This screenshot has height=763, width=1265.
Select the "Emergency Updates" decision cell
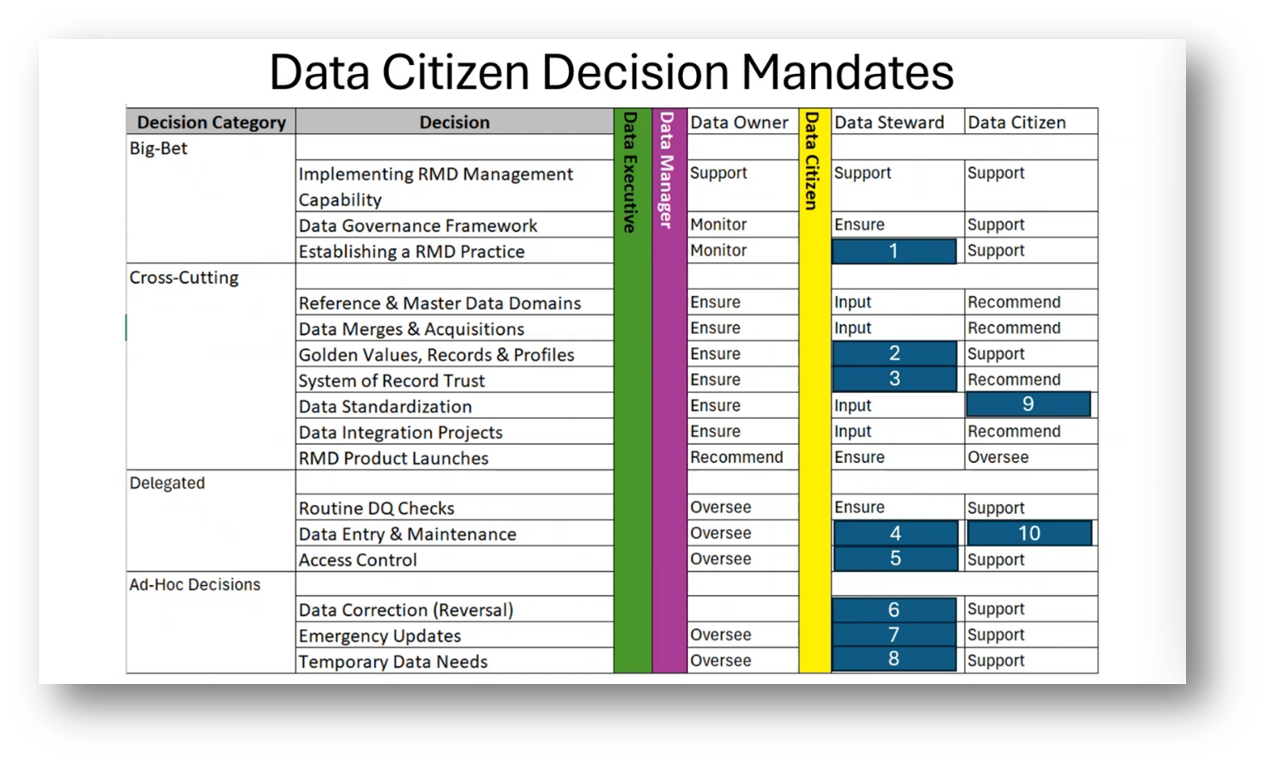pos(454,635)
